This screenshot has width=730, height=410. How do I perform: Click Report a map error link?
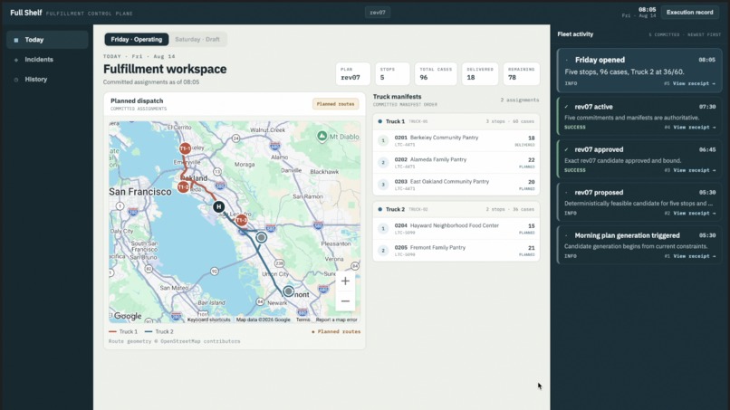[336, 319]
